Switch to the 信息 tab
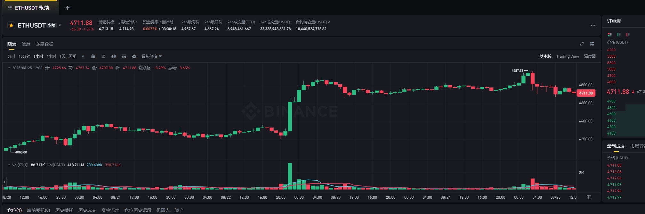Viewport: 645px width, 214px height. pyautogui.click(x=26, y=44)
